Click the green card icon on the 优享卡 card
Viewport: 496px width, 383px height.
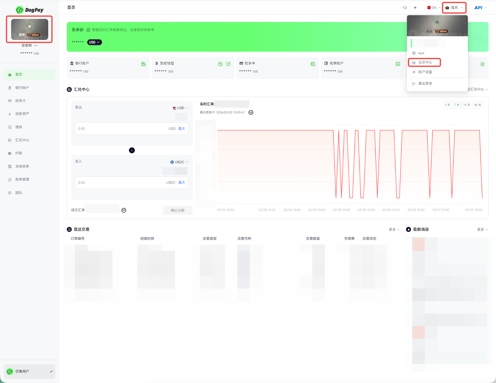(313, 64)
